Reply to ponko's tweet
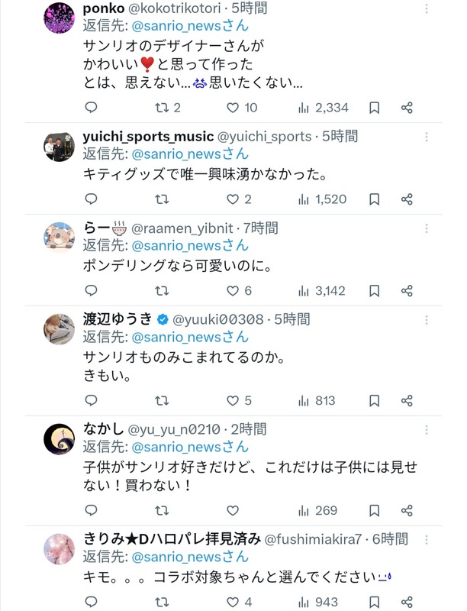The height and width of the screenshot is (611, 467). [x=91, y=108]
